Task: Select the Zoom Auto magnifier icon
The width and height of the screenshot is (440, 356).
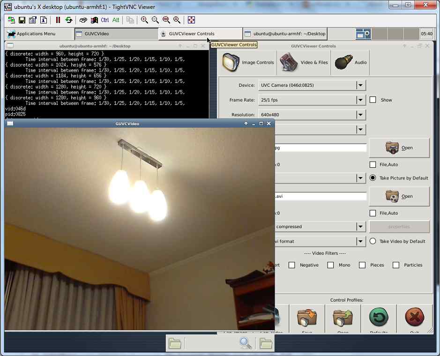Action: (x=177, y=20)
